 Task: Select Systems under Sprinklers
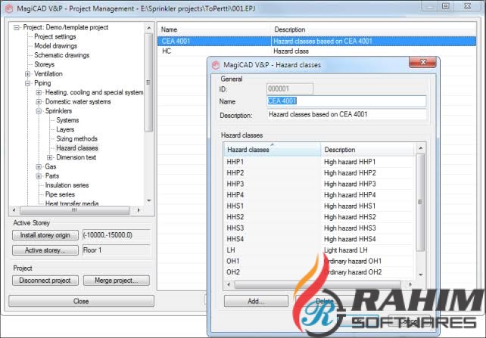(x=67, y=120)
